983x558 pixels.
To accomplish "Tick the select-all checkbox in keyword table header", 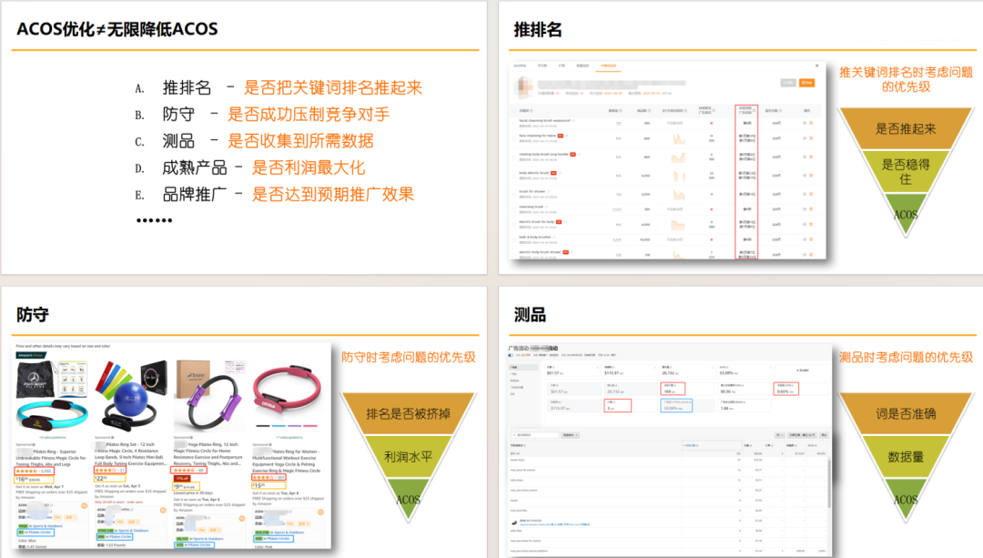I will pyautogui.click(x=514, y=111).
